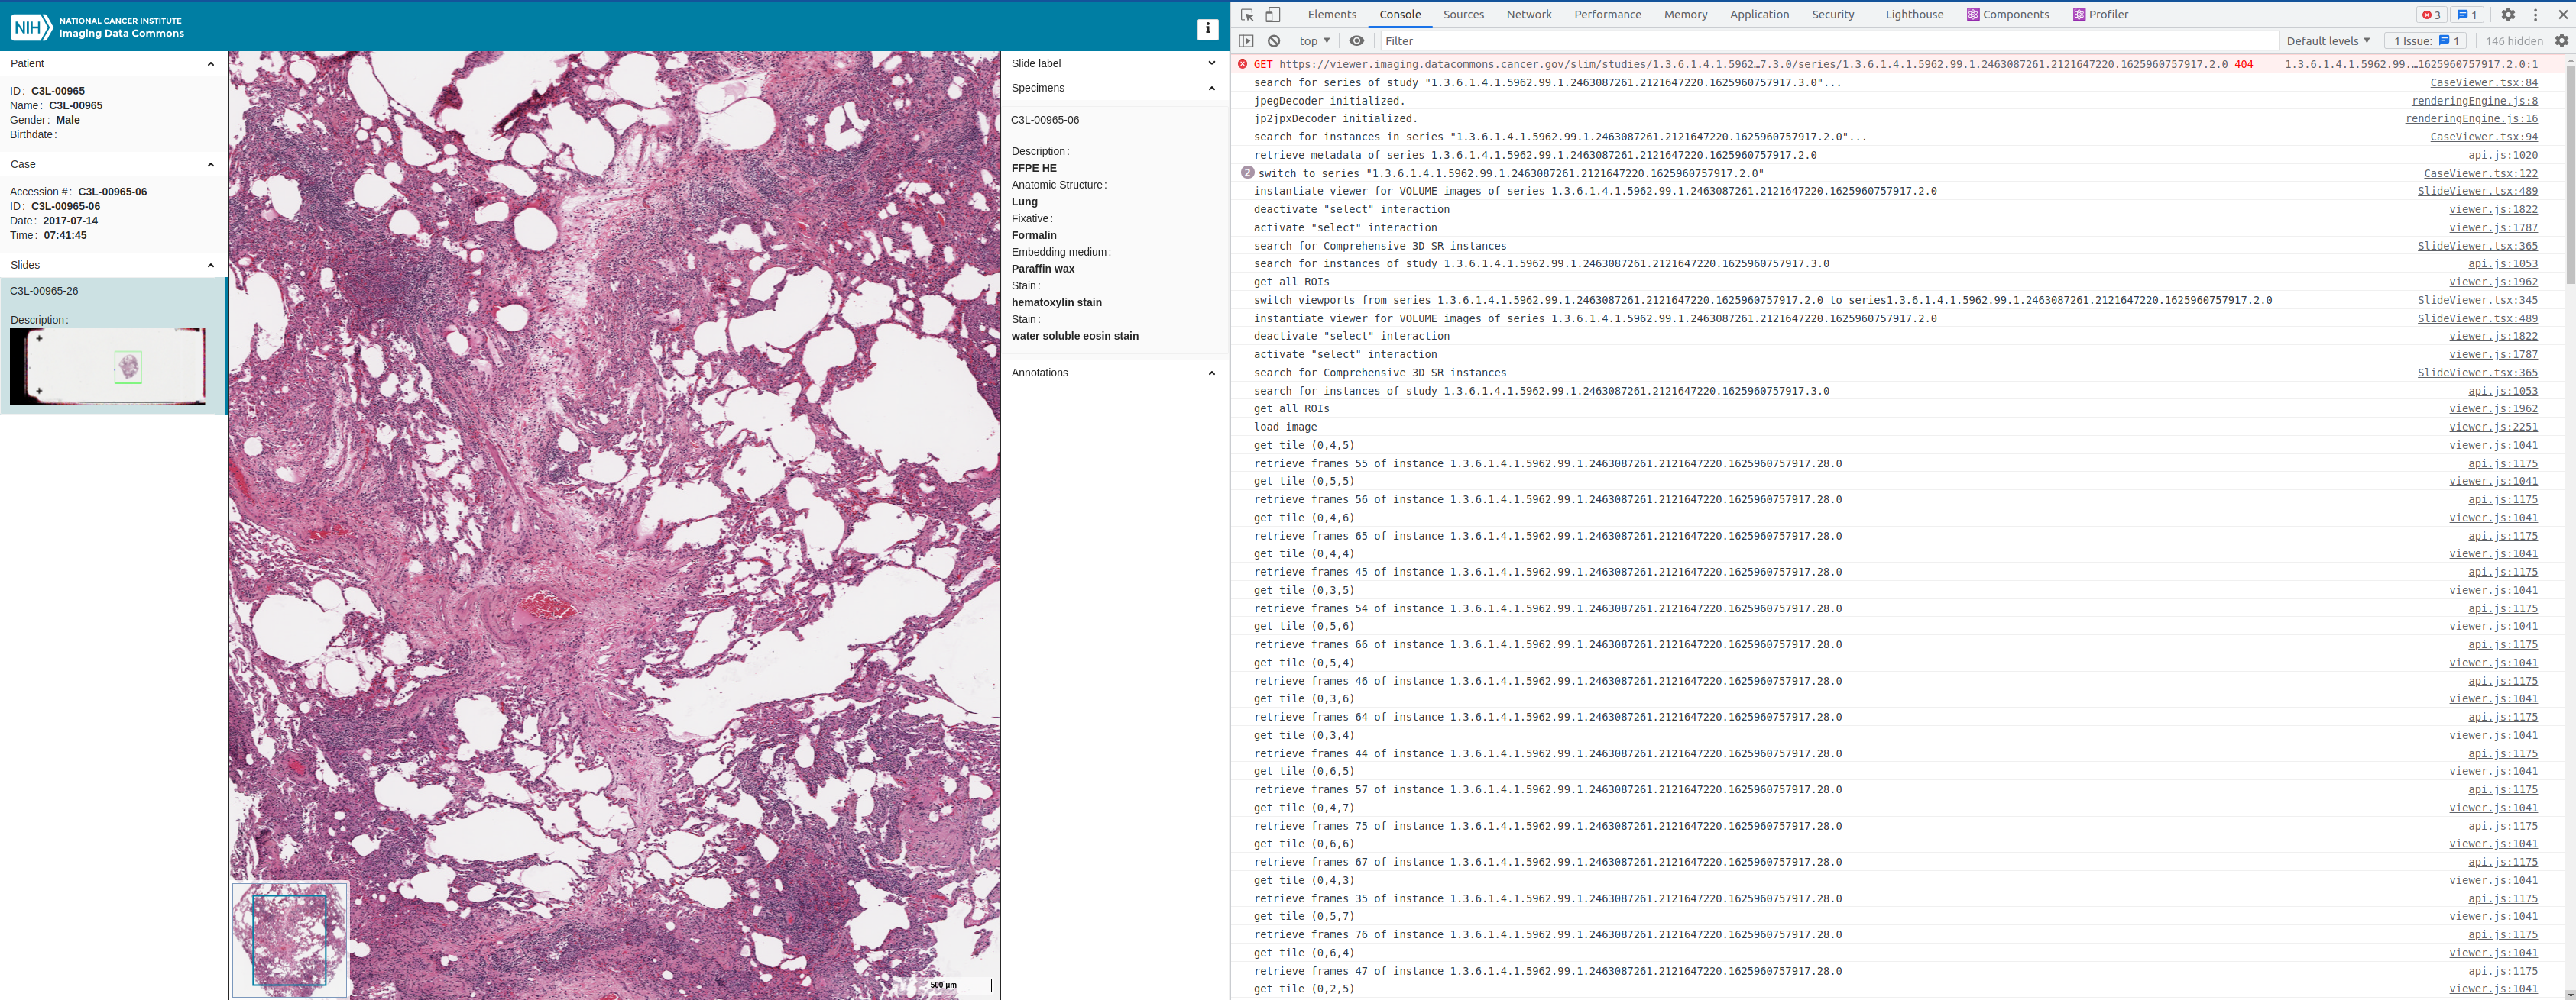Image resolution: width=2576 pixels, height=1000 pixels.
Task: Click the overview minimap in viewer
Action: pyautogui.click(x=290, y=939)
